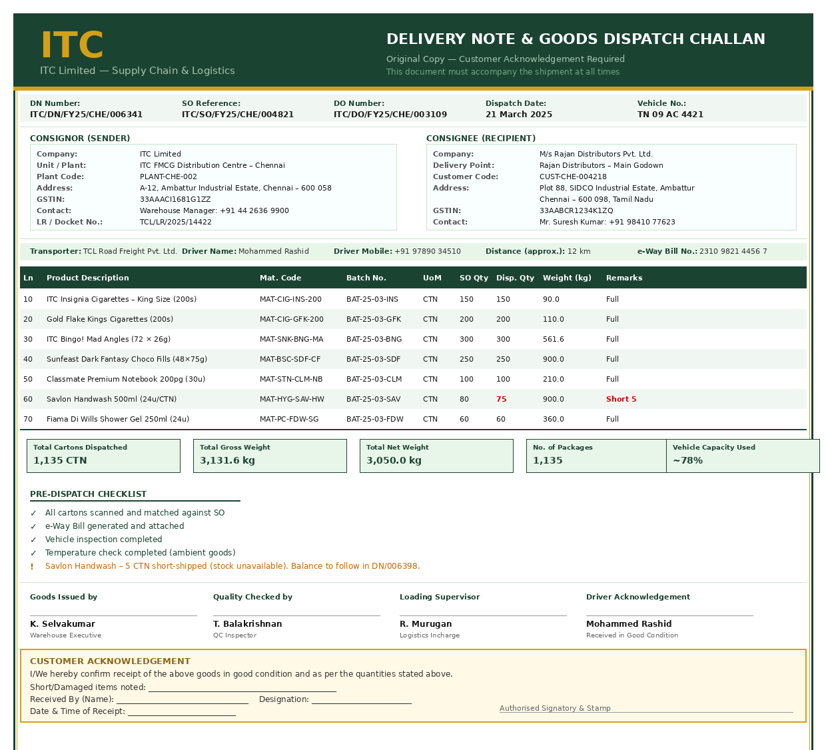Select the e-Way Bill number 2310 9821 4456 7
The height and width of the screenshot is (750, 826).
click(x=733, y=251)
